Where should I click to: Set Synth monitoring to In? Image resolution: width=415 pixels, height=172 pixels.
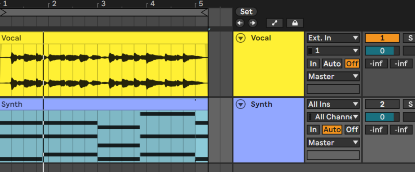point(313,129)
